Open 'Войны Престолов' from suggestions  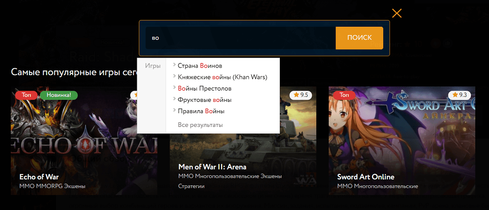205,89
